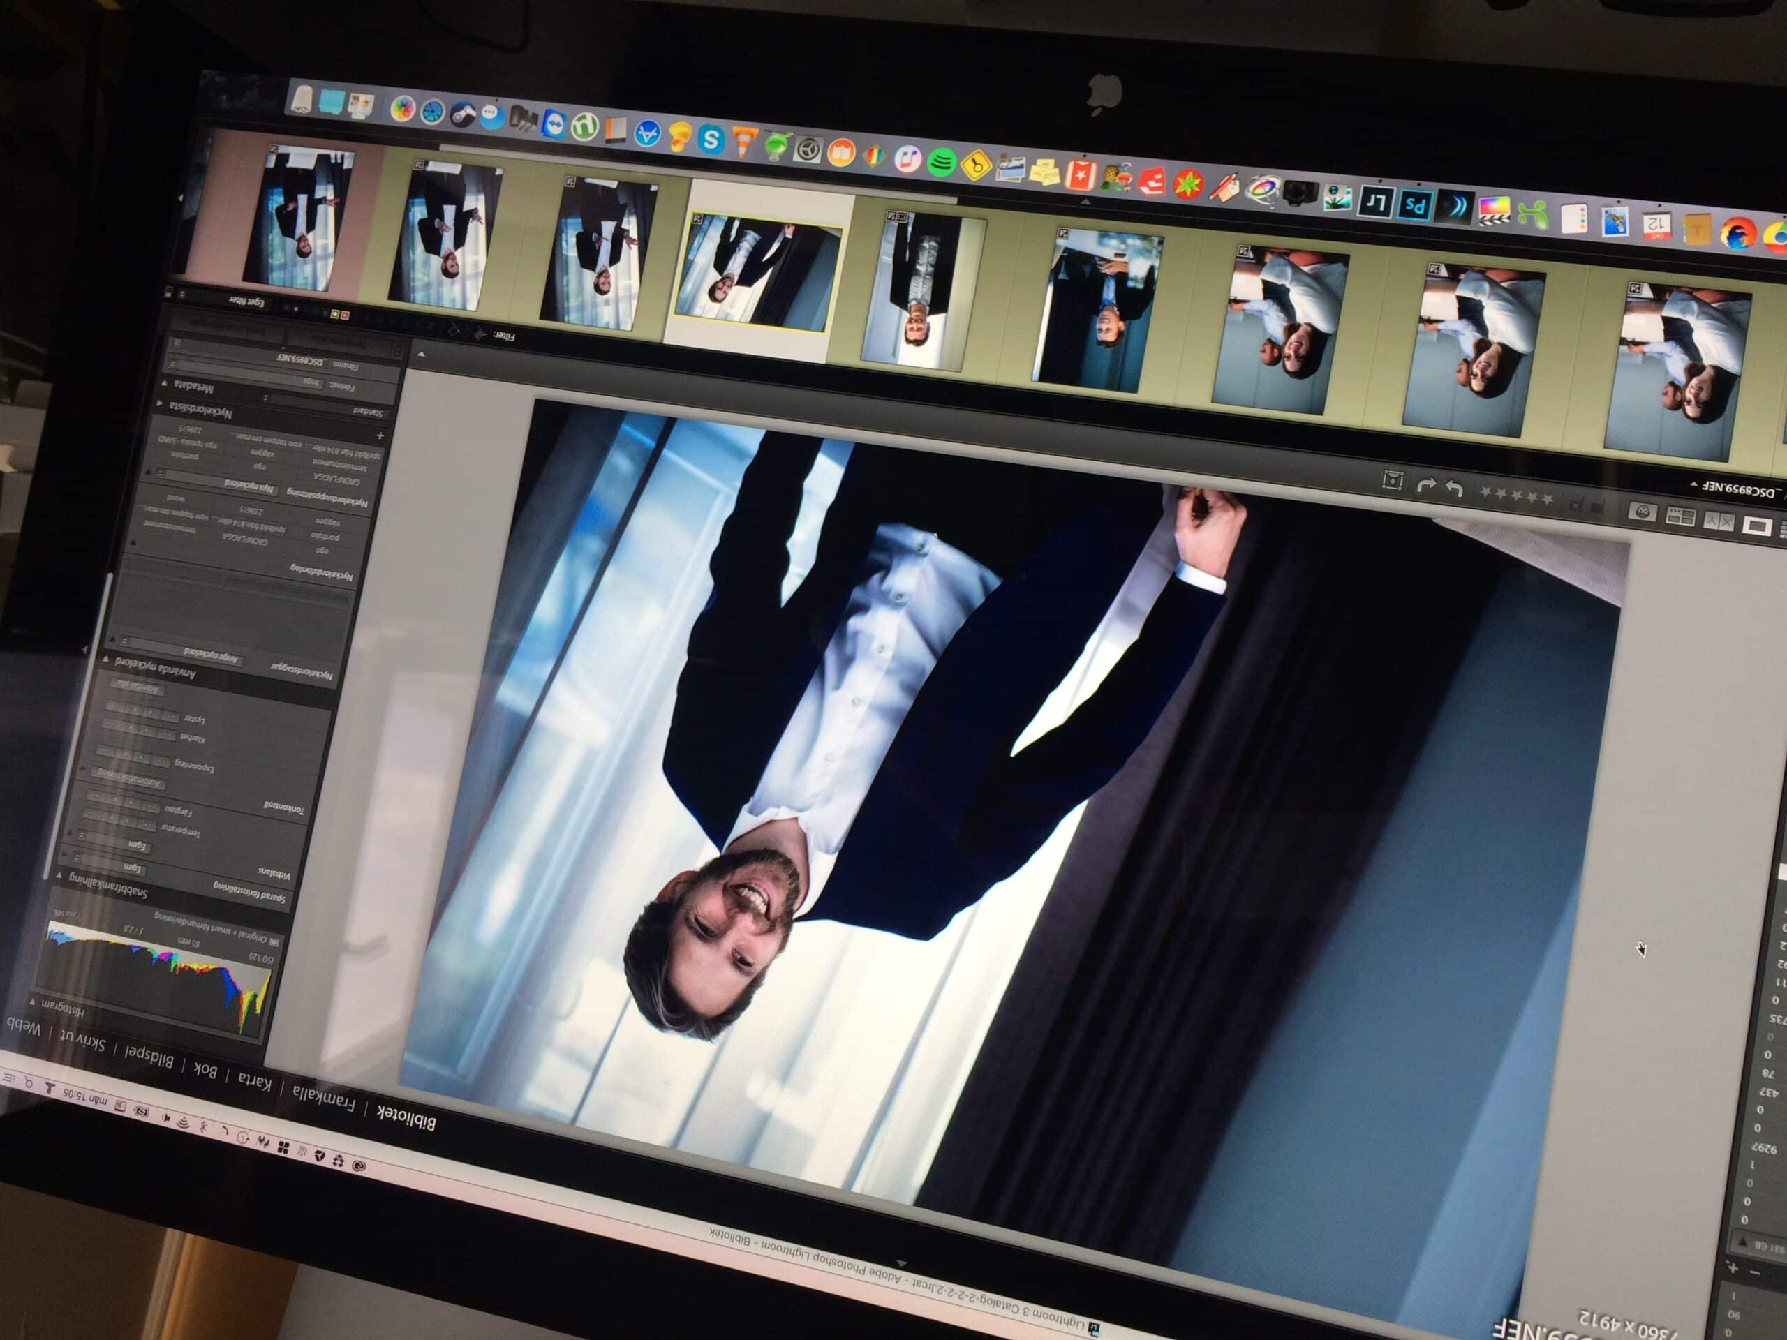This screenshot has width=1787, height=1340.
Task: Open the Bibliotek module tab
Action: point(406,1119)
